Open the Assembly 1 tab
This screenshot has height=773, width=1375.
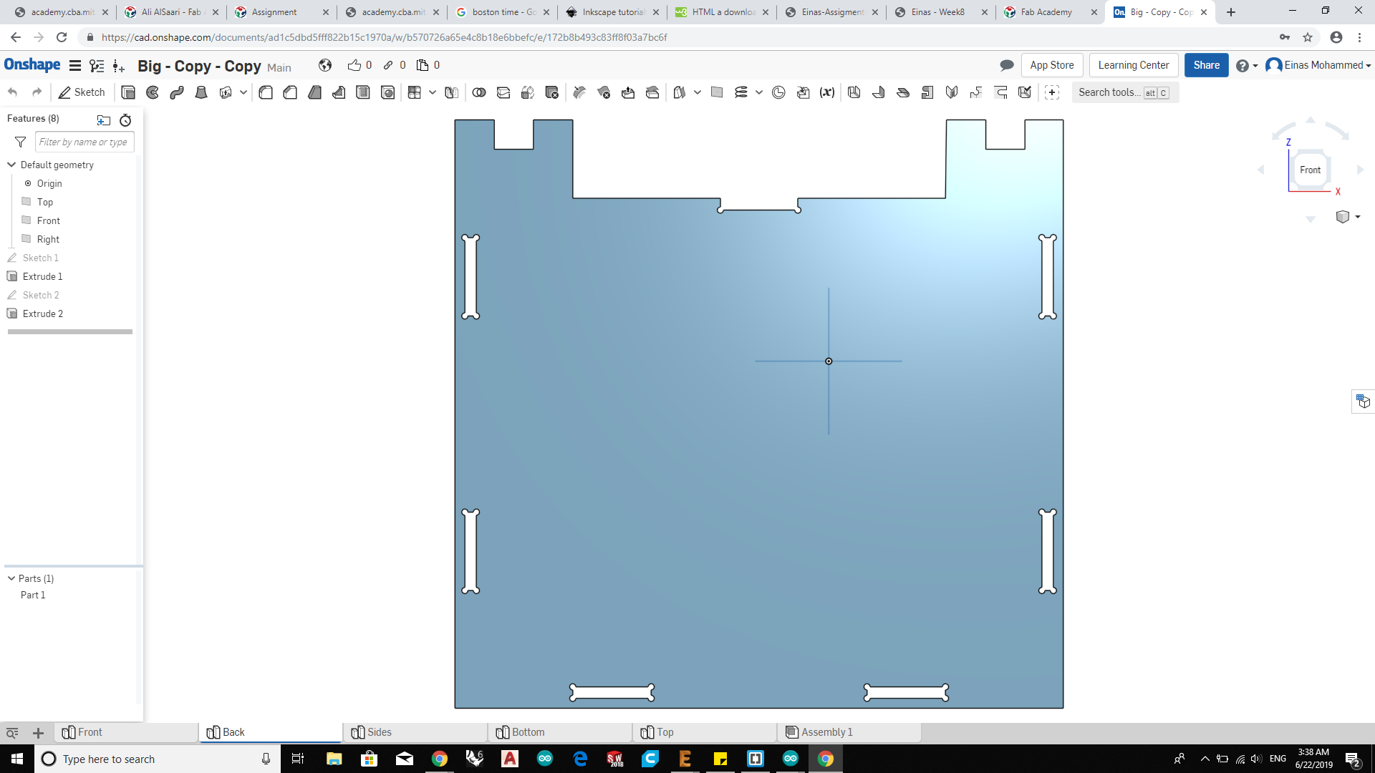coord(826,732)
